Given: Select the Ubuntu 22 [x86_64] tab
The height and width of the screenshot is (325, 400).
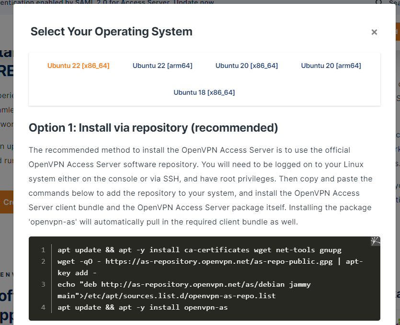Looking at the screenshot, I should [x=79, y=66].
